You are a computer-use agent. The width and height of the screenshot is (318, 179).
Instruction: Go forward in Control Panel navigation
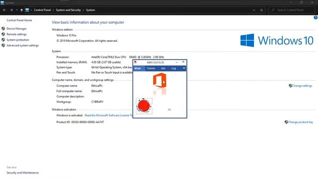click(11, 10)
